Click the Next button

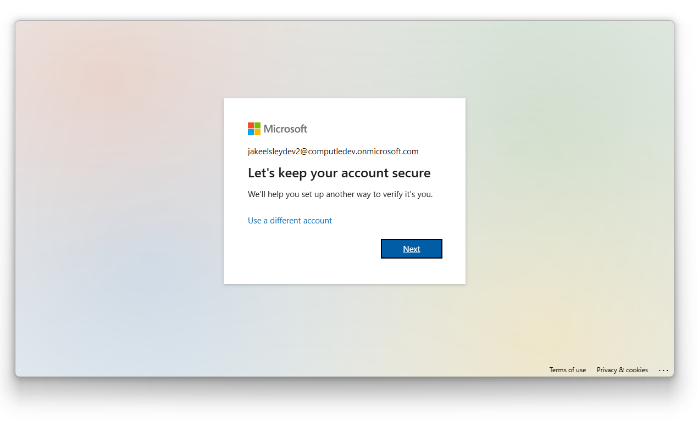411,249
